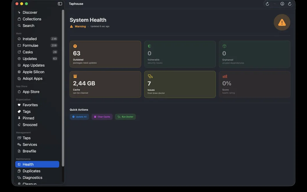The image size is (307, 192).
Task: Click the System Health heading
Action: point(88,20)
